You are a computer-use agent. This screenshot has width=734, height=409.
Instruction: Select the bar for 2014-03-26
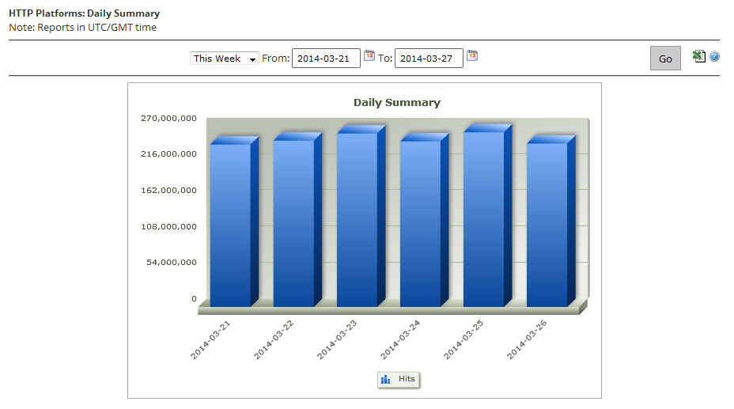click(x=547, y=225)
